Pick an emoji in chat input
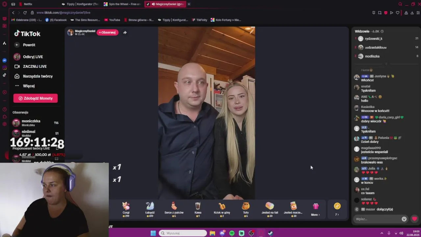421x237 pixels. click(x=404, y=219)
